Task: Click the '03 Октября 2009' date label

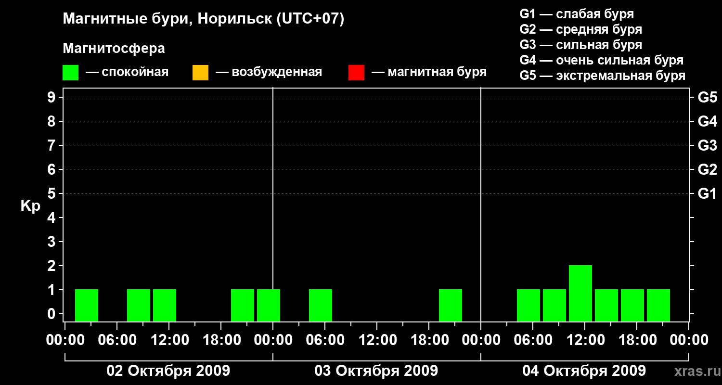Action: point(376,371)
